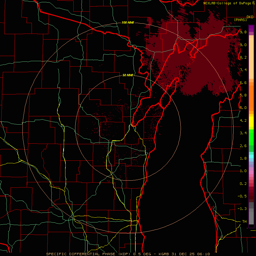Click the 7.4 scale value
Screen dimensions: 256x256
[x=243, y=70]
